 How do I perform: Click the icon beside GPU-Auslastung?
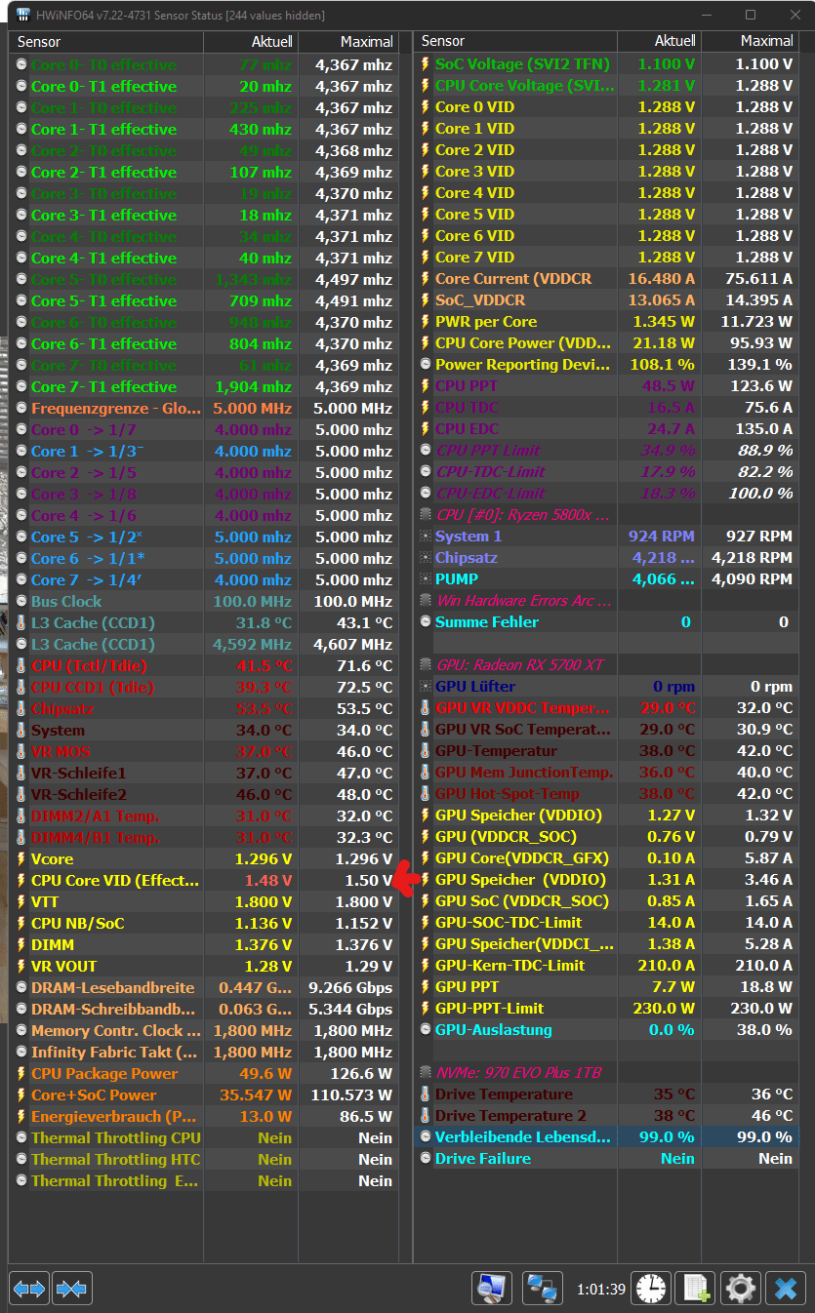(x=426, y=1030)
